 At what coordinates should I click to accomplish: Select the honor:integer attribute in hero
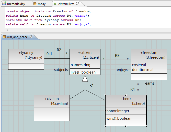click(118, 111)
